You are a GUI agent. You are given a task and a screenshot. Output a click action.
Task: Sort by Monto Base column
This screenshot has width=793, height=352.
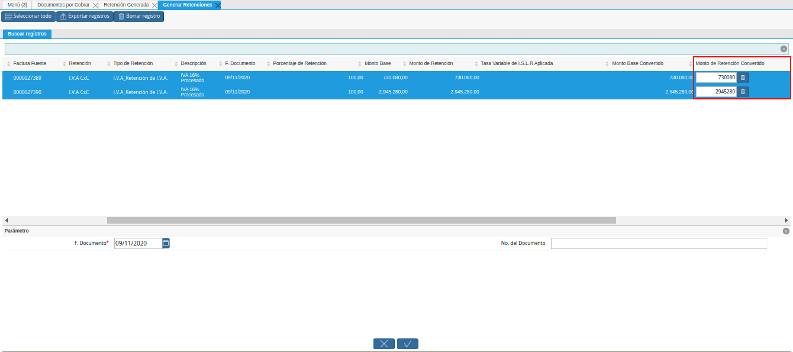coord(378,63)
